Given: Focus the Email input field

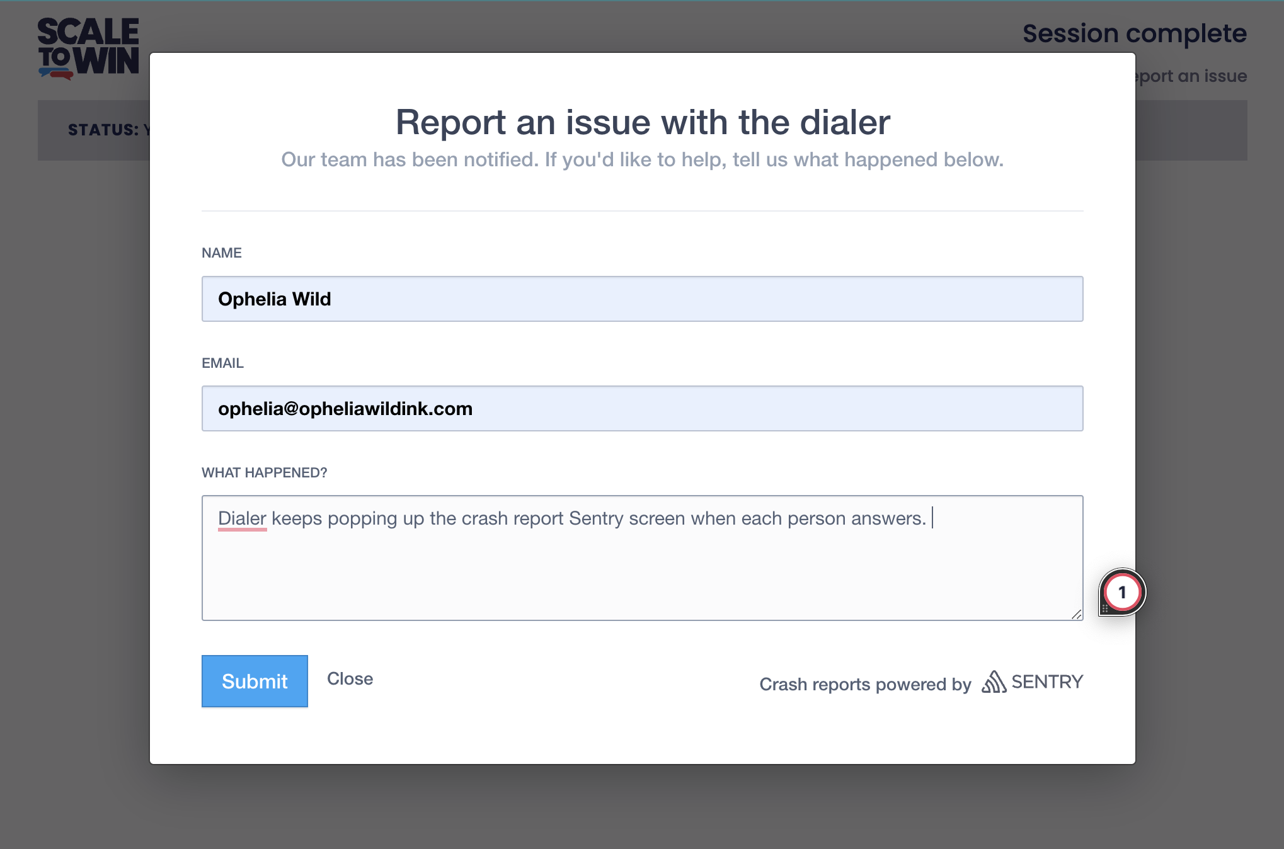Looking at the screenshot, I should 642,408.
